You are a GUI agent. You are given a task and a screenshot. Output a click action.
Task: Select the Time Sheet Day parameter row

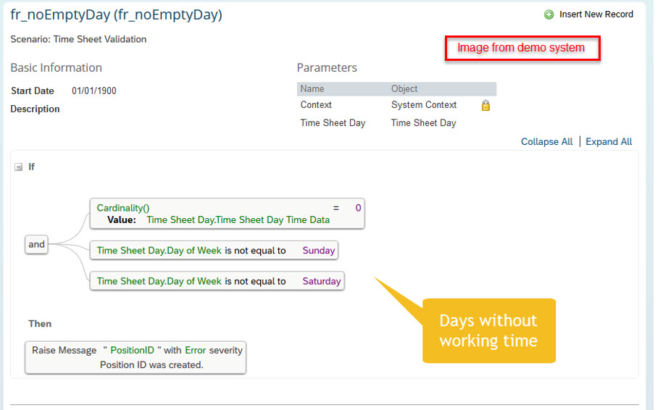pos(396,123)
